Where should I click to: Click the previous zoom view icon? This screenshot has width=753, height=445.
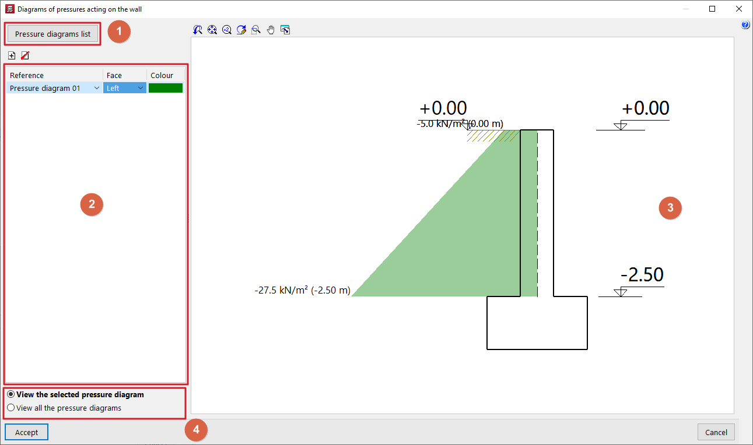[198, 30]
